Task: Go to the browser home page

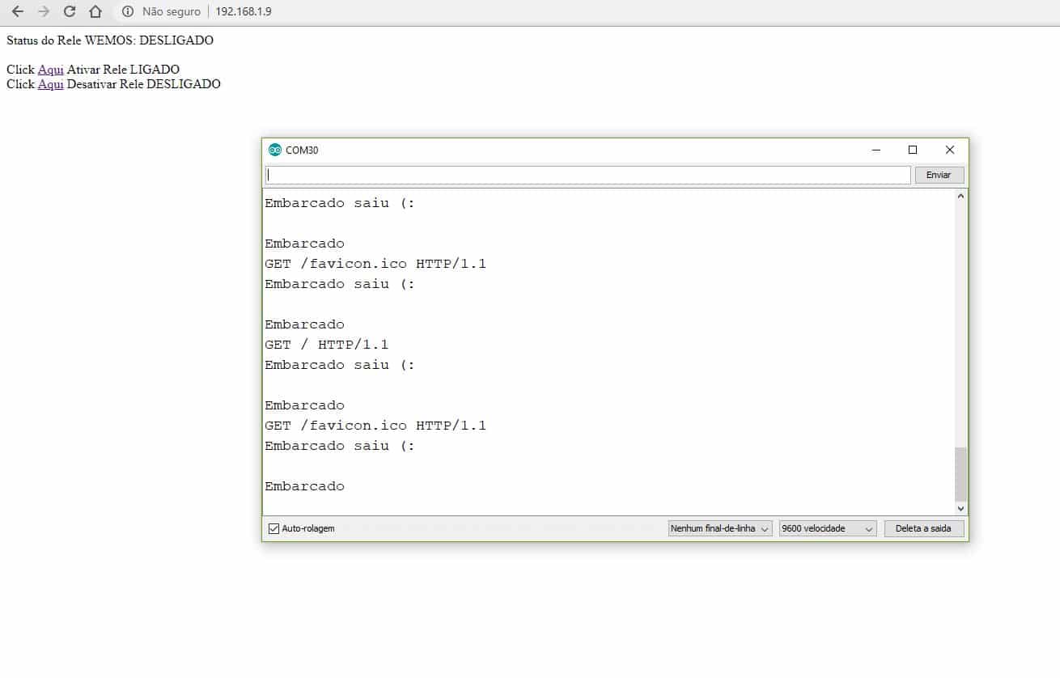Action: pos(95,11)
